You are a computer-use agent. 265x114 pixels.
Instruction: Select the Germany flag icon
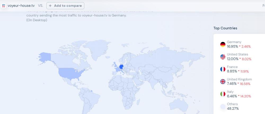pos(223,44)
